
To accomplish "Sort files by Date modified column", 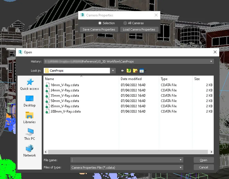I will [x=139, y=79].
